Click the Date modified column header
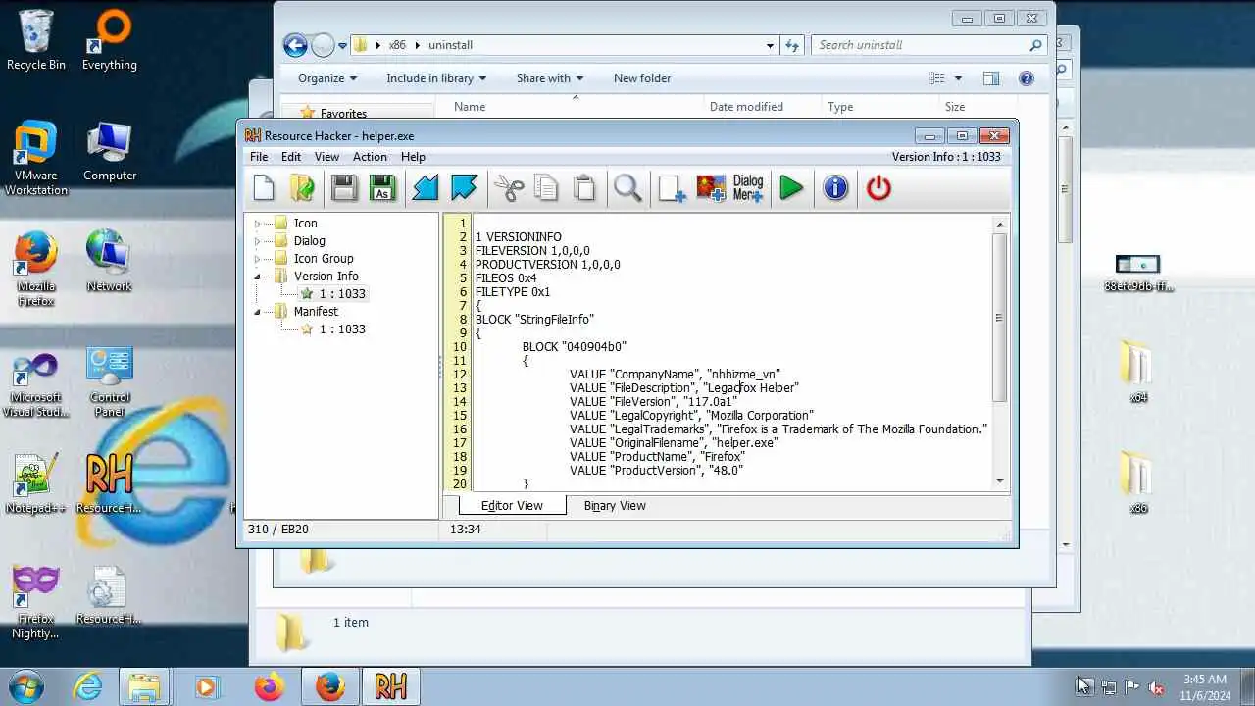 click(x=746, y=107)
